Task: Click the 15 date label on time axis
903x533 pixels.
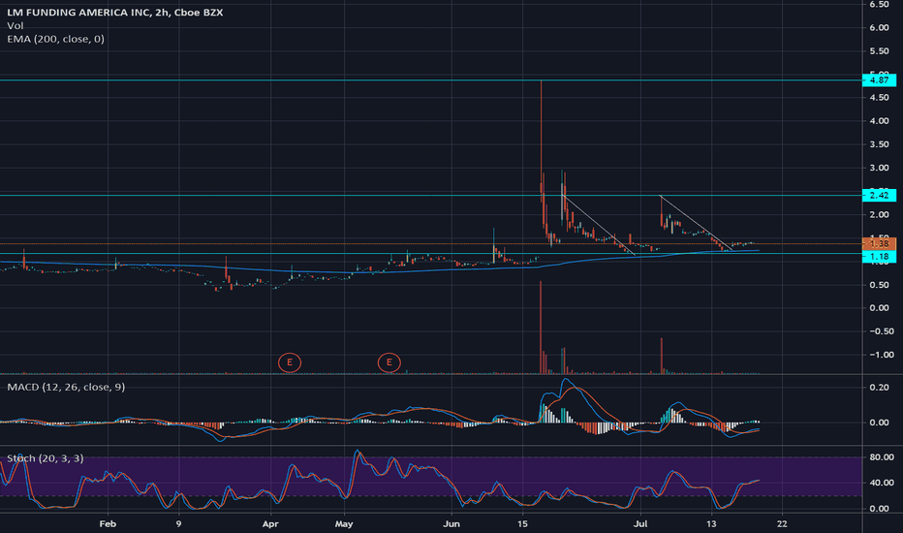Action: [522, 523]
